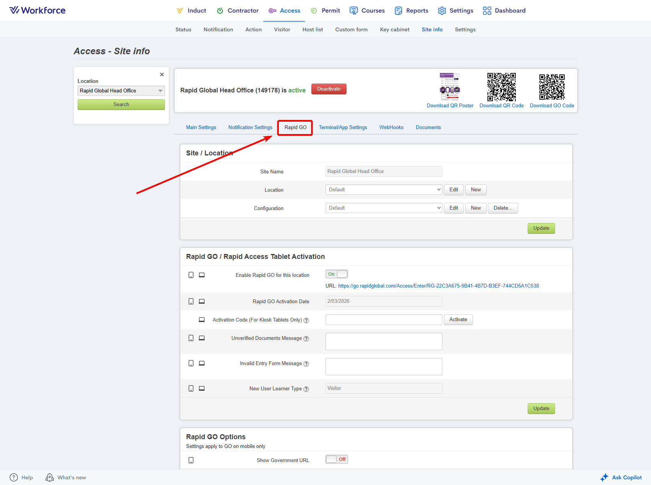651x485 pixels.
Task: Click the Rapid GO access URL link
Action: 438,286
